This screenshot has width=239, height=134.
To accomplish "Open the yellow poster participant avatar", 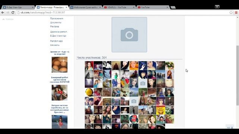I will [x=161, y=110].
